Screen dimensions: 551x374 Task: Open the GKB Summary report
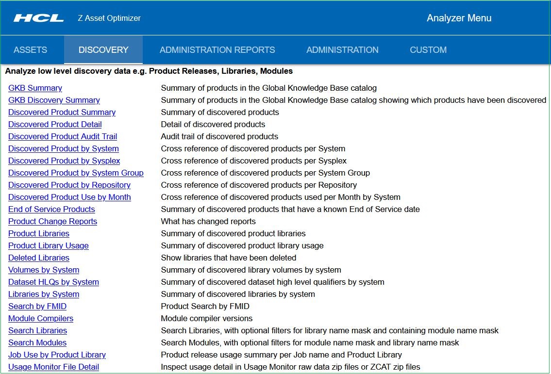click(35, 88)
